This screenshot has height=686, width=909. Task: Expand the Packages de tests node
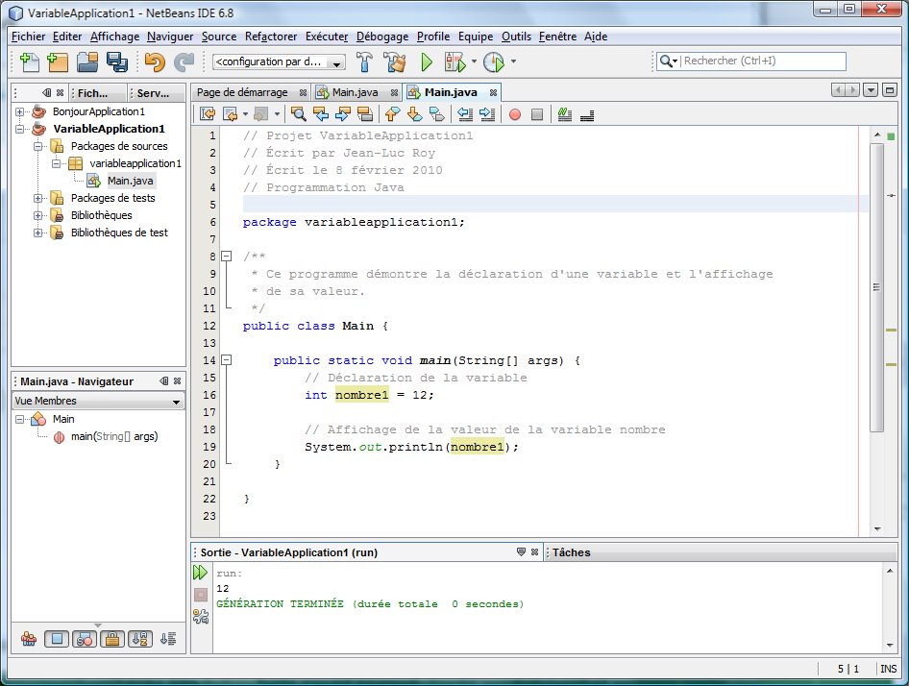[x=37, y=198]
